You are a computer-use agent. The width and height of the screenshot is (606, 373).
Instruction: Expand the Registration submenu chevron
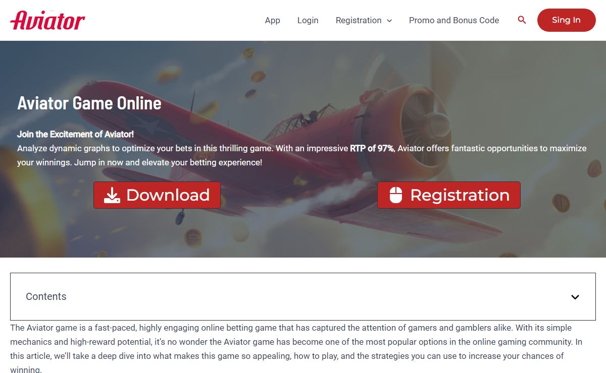pyautogui.click(x=389, y=21)
